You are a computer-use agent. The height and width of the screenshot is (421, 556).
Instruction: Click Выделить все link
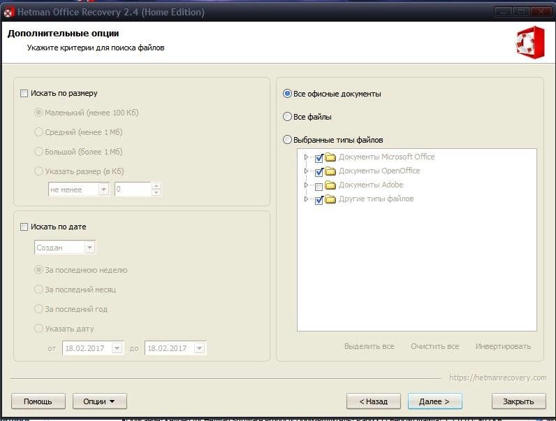[x=369, y=346]
